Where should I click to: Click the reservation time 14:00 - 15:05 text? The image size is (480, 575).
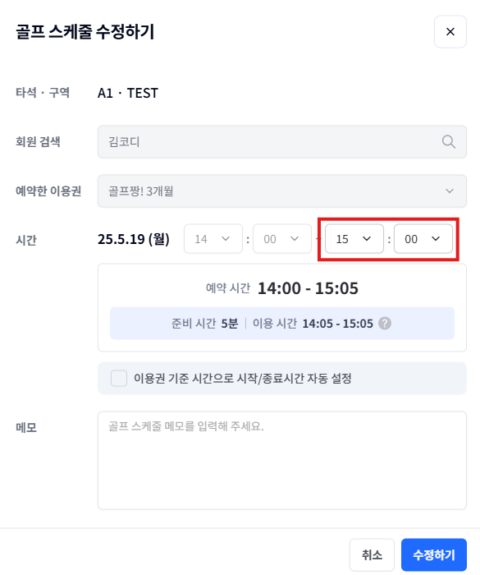tap(308, 288)
